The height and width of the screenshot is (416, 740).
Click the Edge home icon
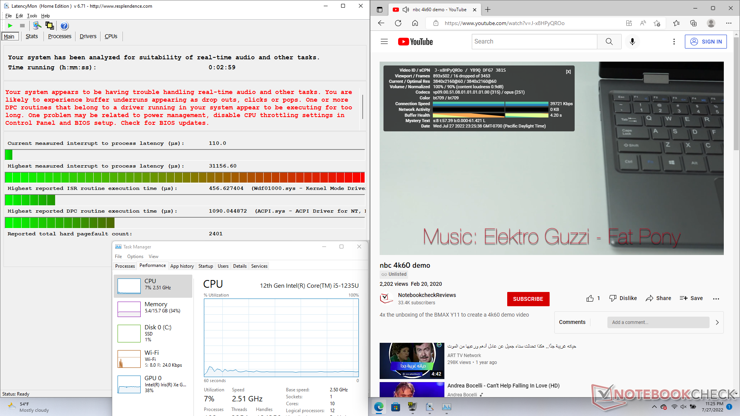415,23
